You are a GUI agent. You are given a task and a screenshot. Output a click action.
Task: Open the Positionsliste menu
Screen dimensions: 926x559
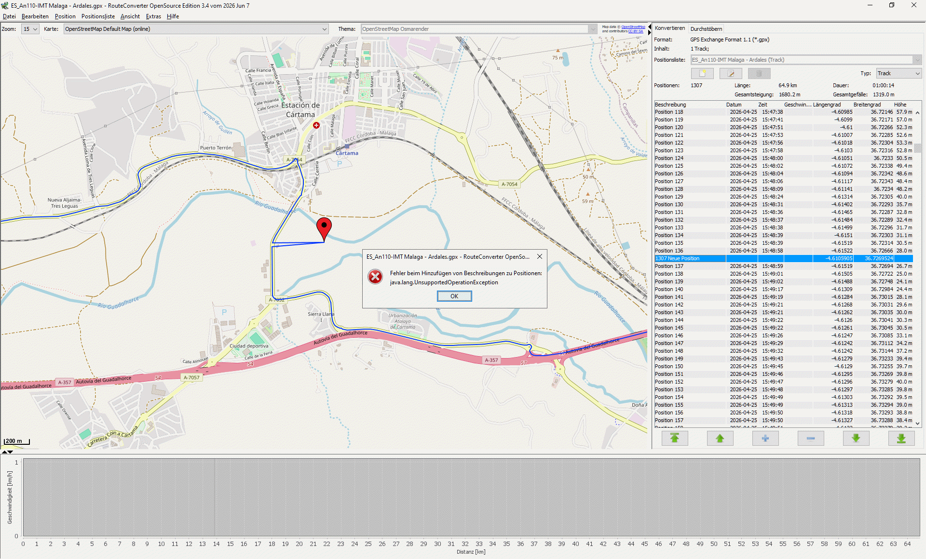pyautogui.click(x=98, y=16)
